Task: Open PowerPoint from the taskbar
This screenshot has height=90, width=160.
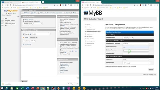Action: pyautogui.click(x=38, y=88)
